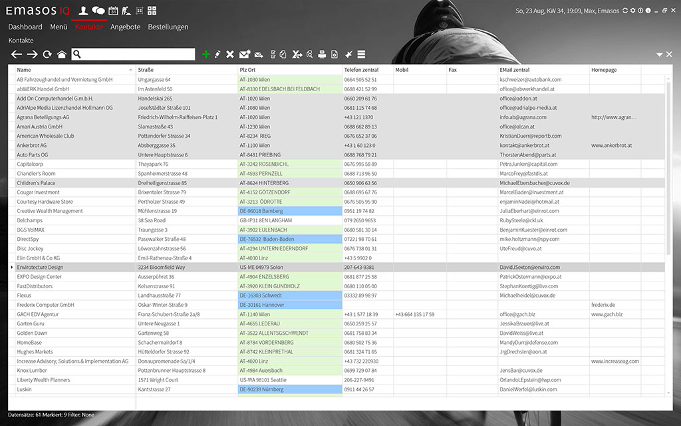The width and height of the screenshot is (681, 426).
Task: Open the chat bubbles icon in header
Action: pos(98,11)
